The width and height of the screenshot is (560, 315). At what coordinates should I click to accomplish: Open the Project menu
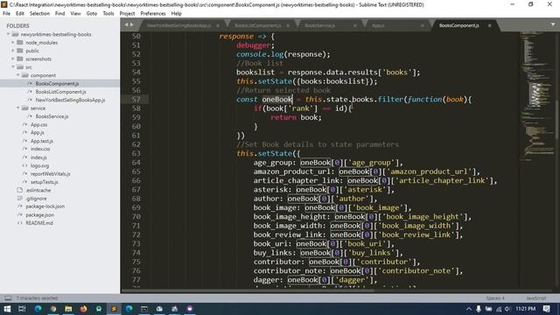(127, 14)
